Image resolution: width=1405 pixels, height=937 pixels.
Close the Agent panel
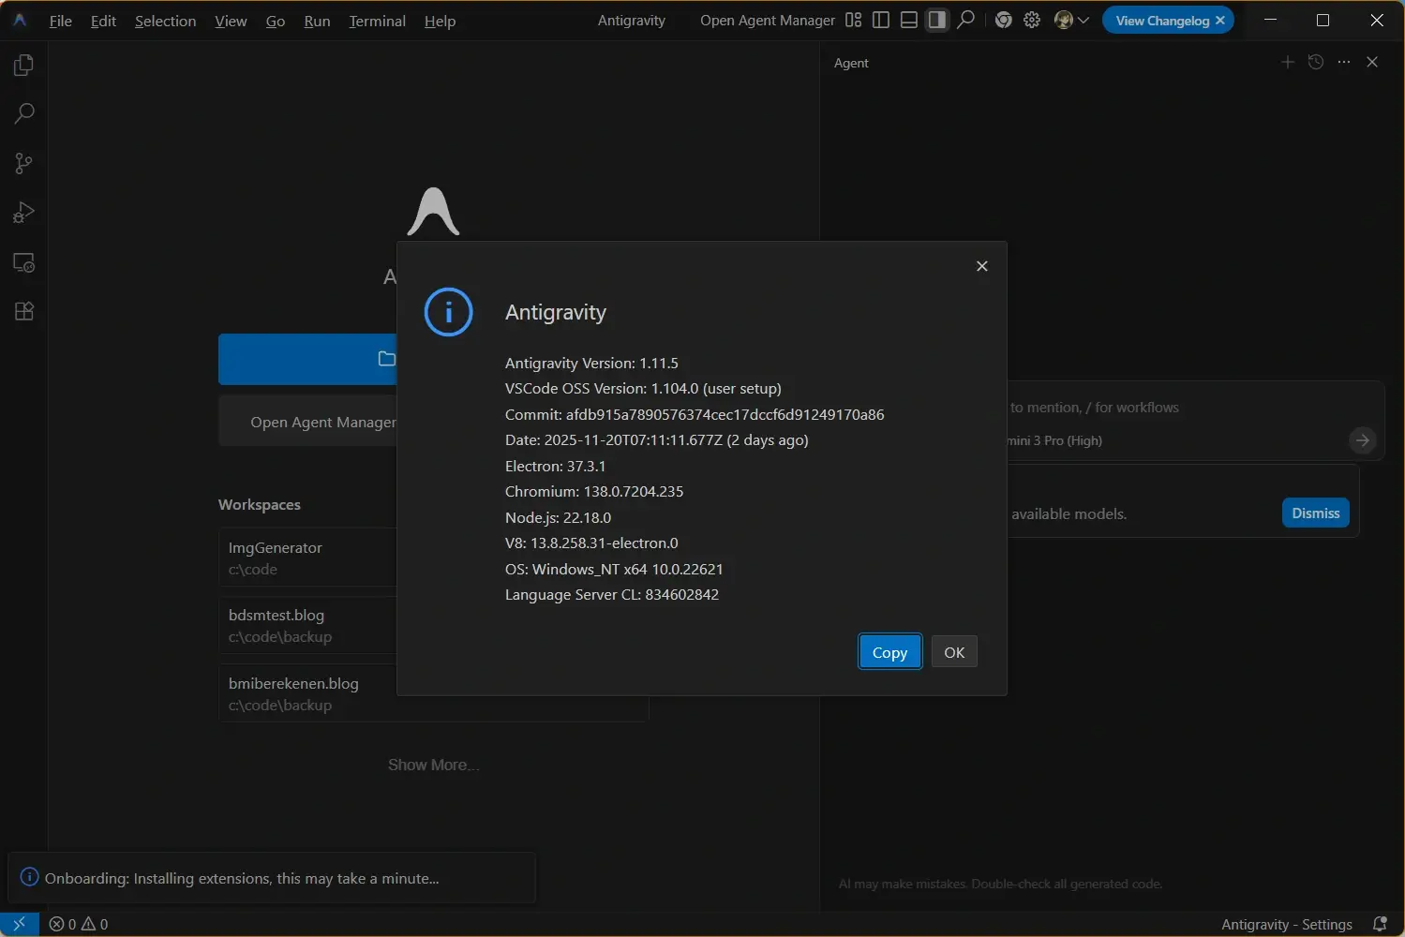point(1372,62)
